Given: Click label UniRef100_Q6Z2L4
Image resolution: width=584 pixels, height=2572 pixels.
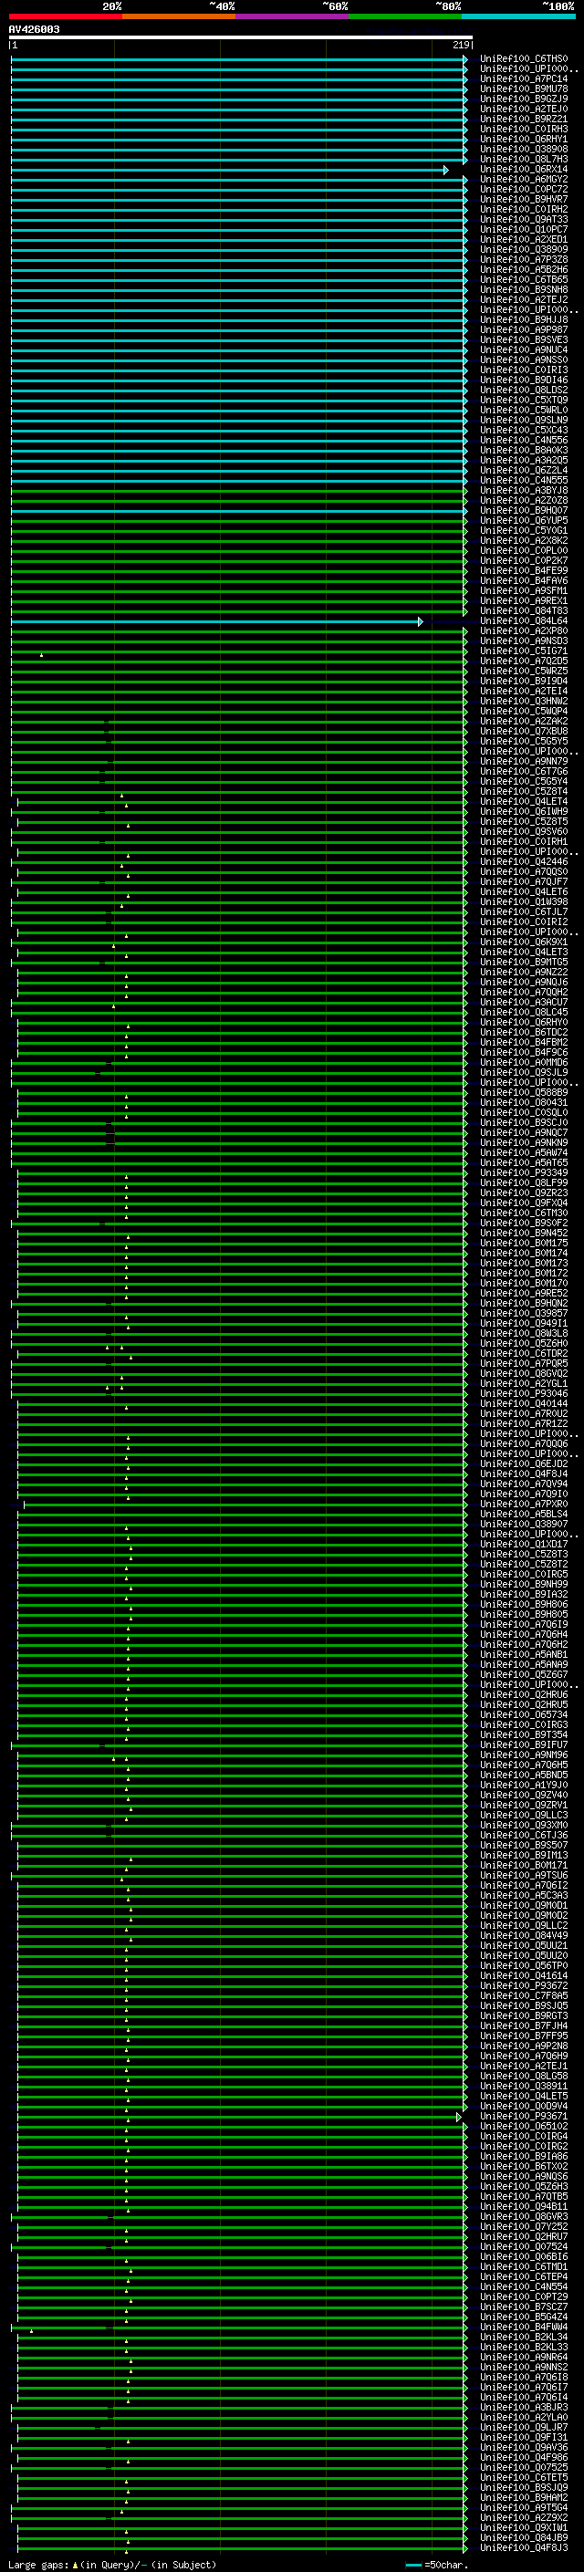Looking at the screenshot, I should 524,470.
